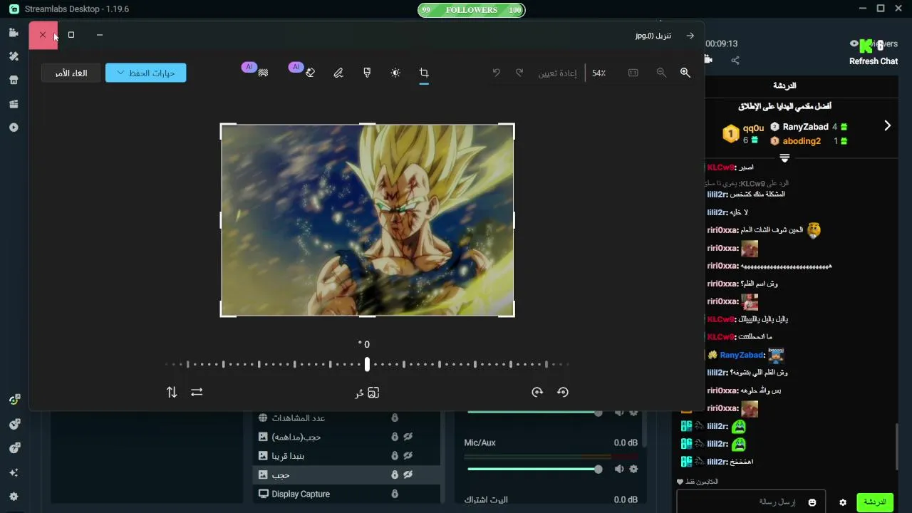Image resolution: width=912 pixels, height=513 pixels.
Task: Select the Crop tool in Photos editor
Action: coord(424,73)
